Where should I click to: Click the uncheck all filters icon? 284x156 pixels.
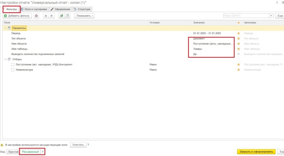67,15
